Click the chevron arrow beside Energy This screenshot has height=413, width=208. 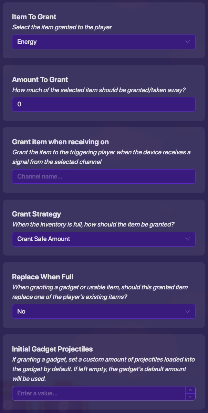[188, 42]
